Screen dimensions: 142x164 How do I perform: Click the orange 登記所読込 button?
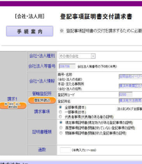42,100
